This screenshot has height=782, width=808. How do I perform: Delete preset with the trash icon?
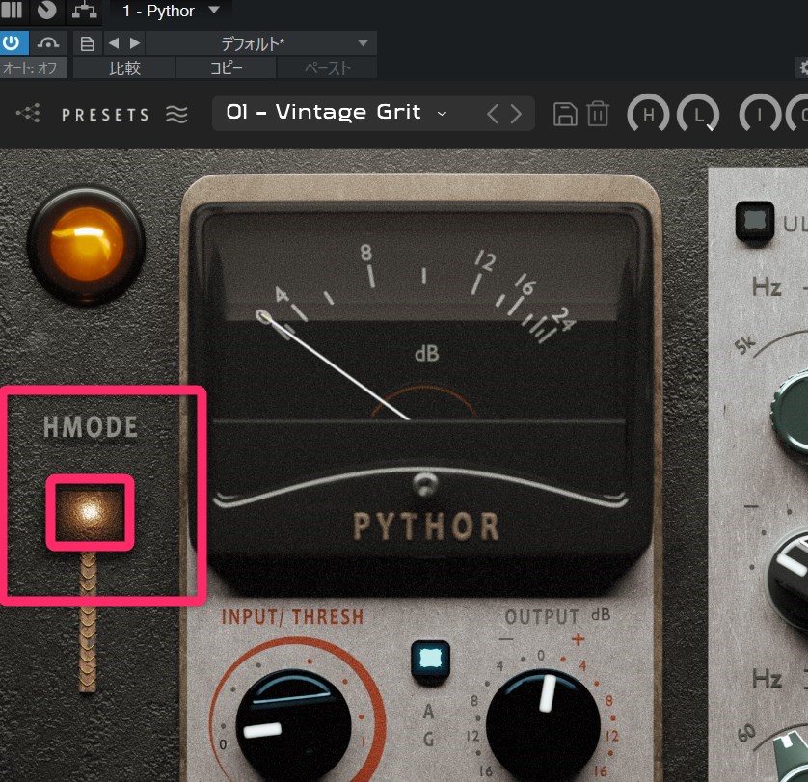[x=598, y=114]
